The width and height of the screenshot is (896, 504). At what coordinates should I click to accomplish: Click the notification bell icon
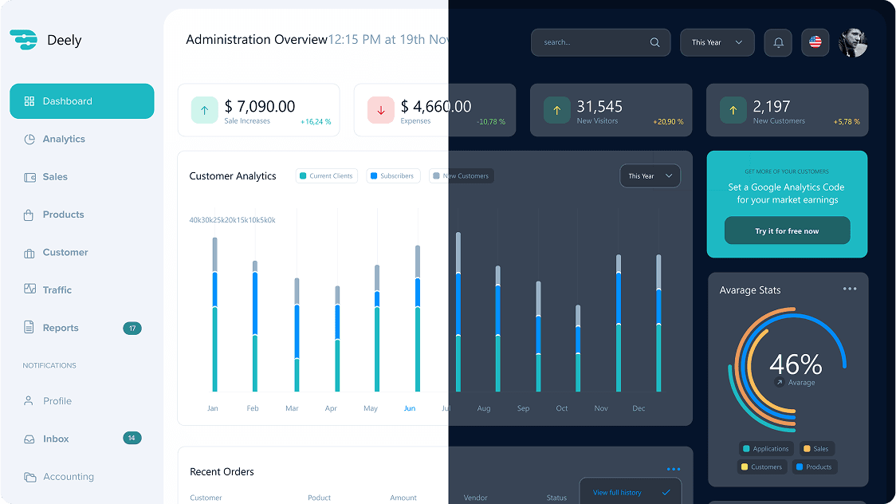(x=778, y=42)
